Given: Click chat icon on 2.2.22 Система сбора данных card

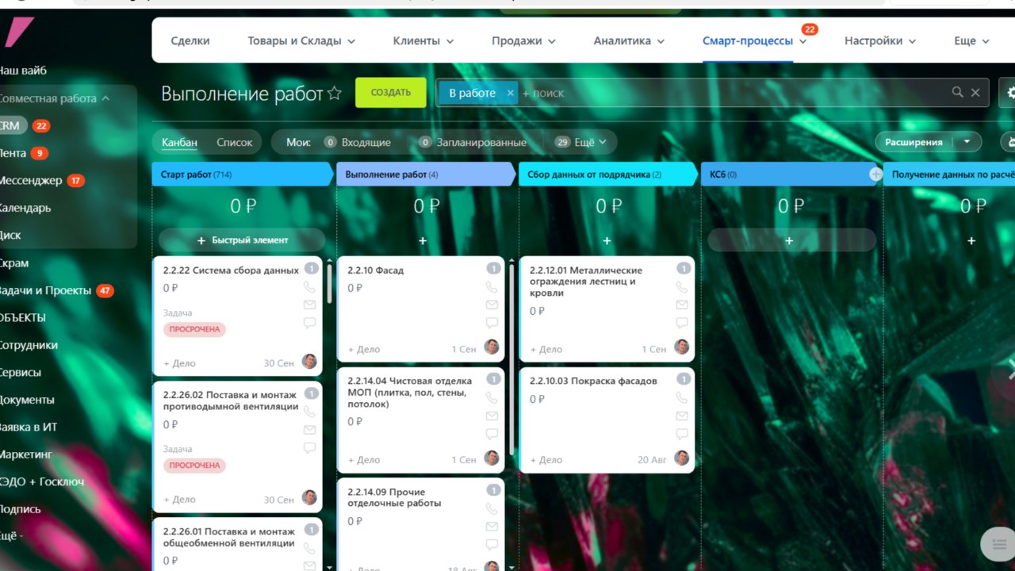Looking at the screenshot, I should (309, 323).
